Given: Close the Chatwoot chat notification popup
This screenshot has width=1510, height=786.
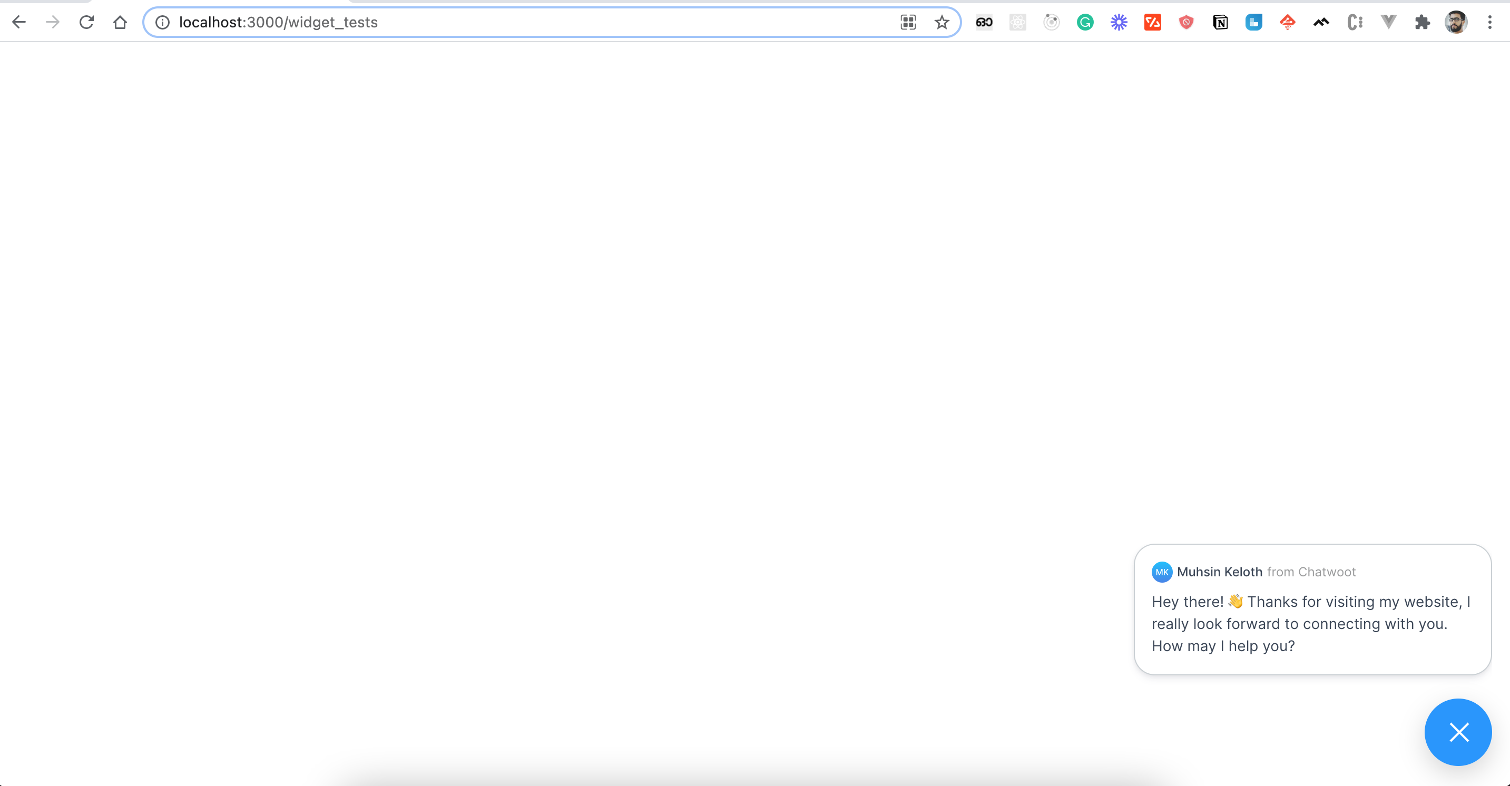Looking at the screenshot, I should (1458, 732).
